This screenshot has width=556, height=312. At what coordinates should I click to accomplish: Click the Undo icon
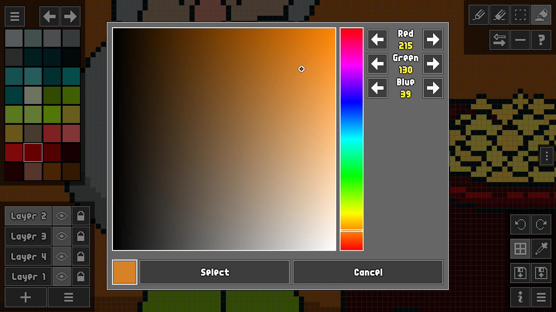pos(520,224)
